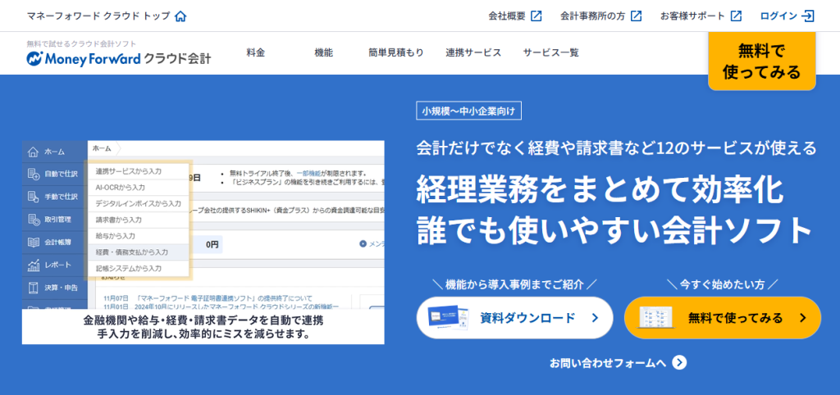Screen dimensions: 840x395
Task: Click the 小規模〜中小企業向け tag label
Action: (469, 111)
